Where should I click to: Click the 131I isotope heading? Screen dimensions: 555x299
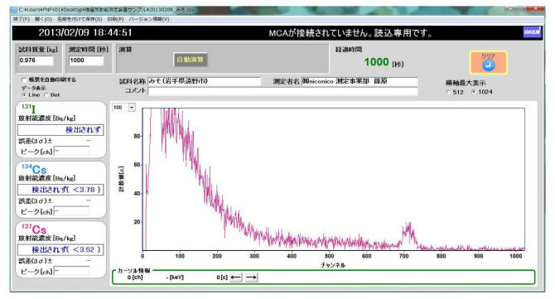[29, 109]
